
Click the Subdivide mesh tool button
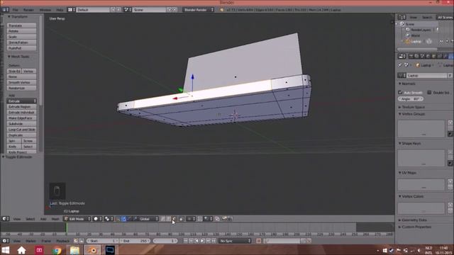[x=22, y=124]
